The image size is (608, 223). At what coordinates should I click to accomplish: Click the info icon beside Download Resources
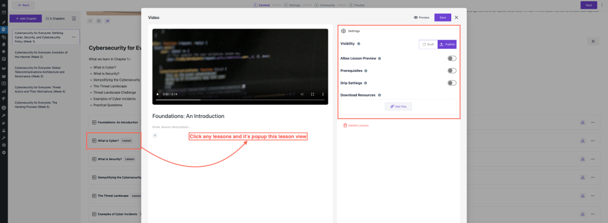379,95
